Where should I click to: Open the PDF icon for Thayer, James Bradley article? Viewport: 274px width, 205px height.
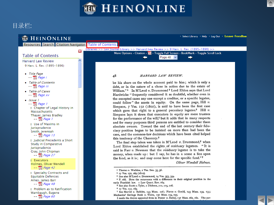click(40, 119)
